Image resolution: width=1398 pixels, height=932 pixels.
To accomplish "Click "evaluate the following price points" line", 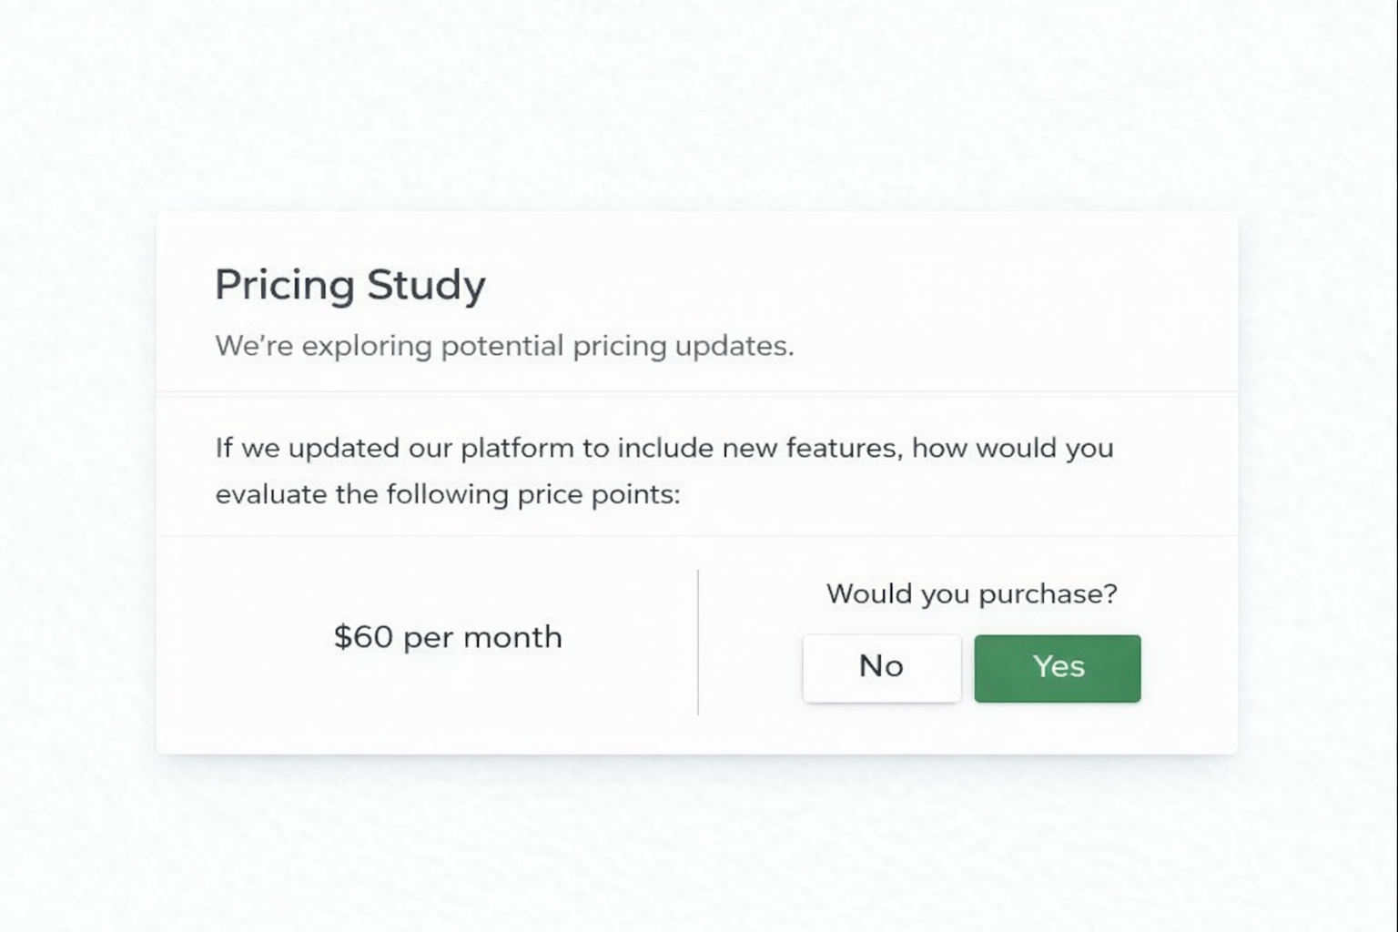I will (448, 494).
